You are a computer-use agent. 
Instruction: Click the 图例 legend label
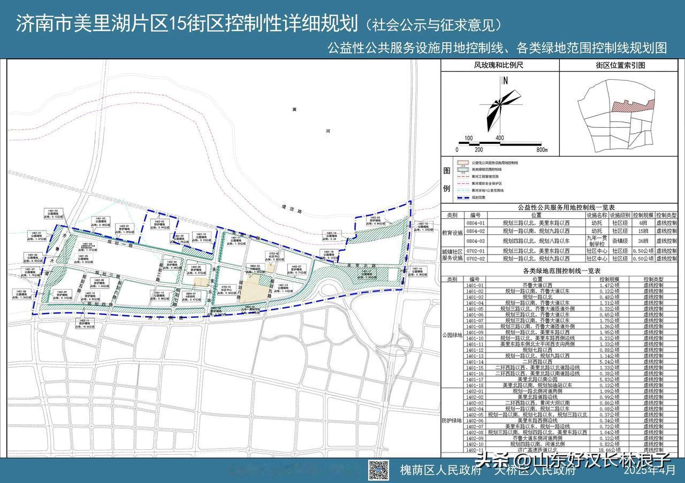[447, 180]
